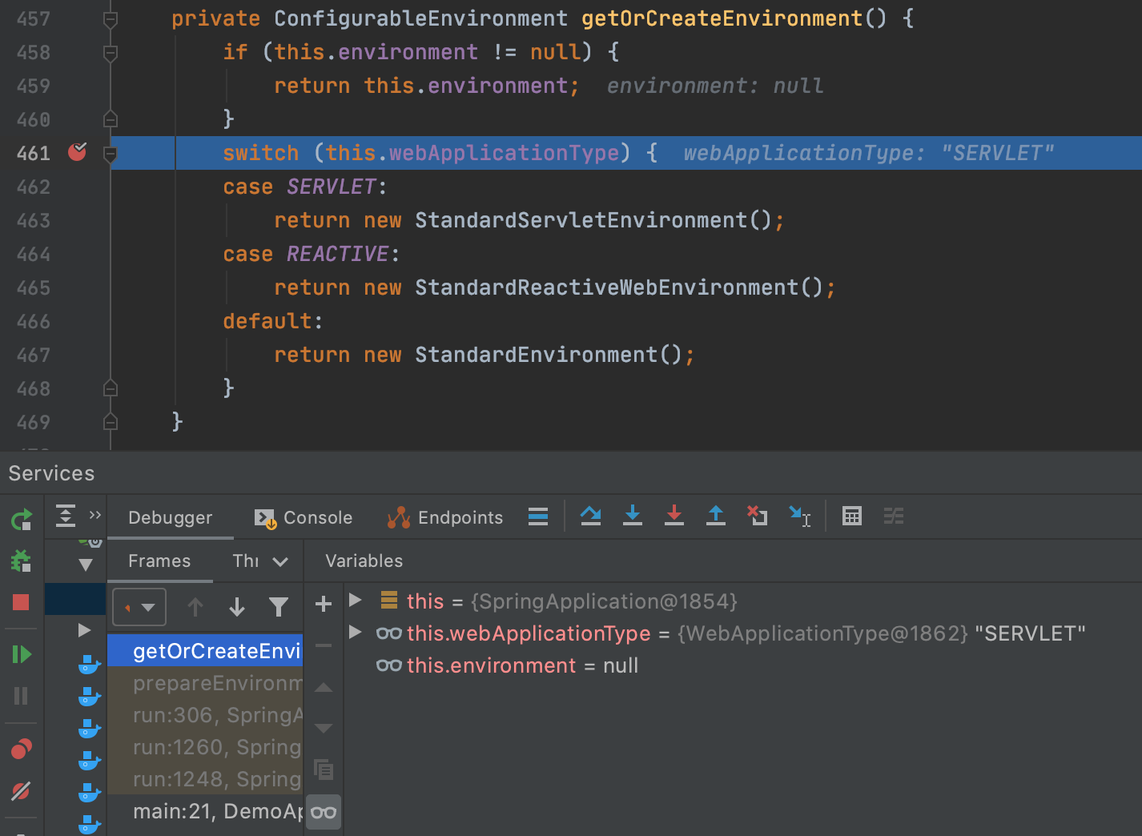
Task: Select the main:21 DemoAp frame
Action: coord(206,811)
